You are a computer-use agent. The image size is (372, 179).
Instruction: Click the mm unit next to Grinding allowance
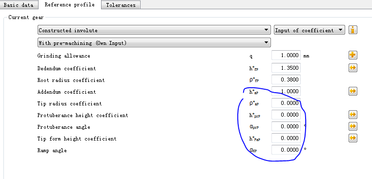(306, 56)
